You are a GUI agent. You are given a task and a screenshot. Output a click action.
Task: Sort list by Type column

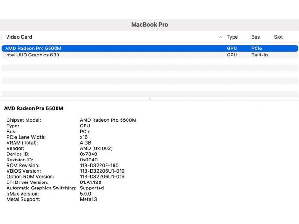point(232,37)
